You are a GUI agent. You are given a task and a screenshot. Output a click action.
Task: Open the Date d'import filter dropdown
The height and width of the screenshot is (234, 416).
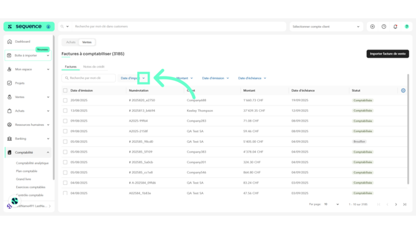click(133, 78)
